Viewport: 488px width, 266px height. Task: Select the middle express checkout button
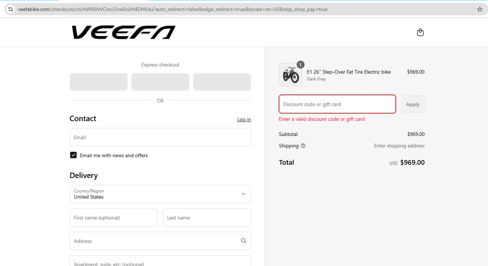point(160,82)
